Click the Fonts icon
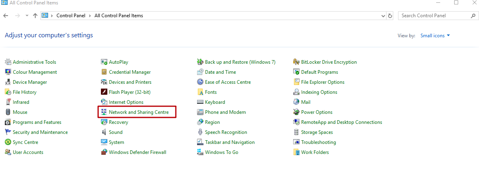Screen dimensions: 479x188 (x=200, y=92)
